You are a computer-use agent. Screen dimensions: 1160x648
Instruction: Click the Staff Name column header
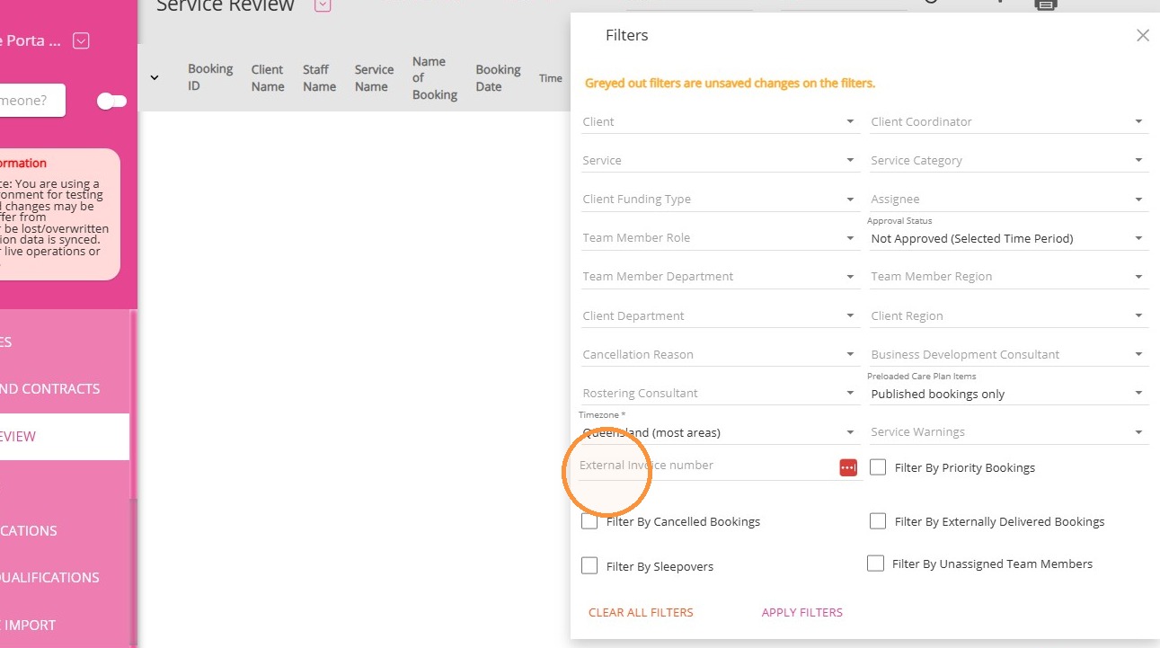click(x=319, y=77)
